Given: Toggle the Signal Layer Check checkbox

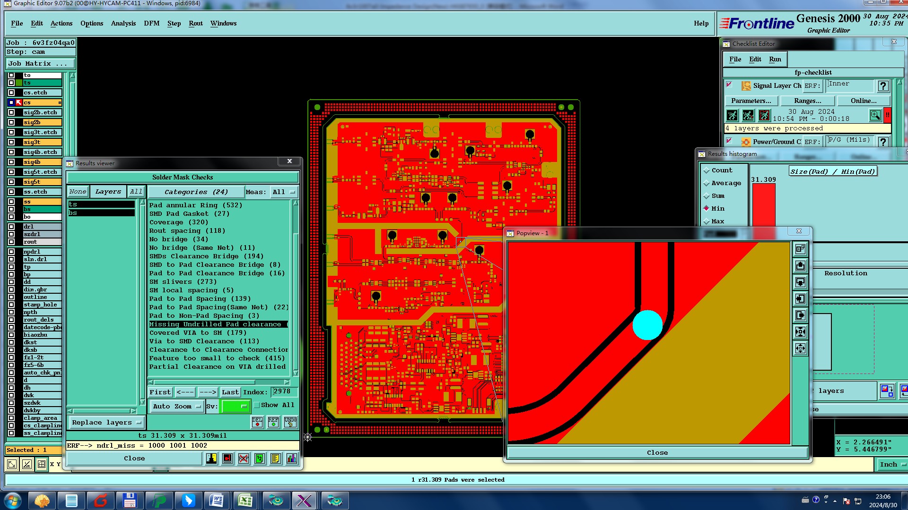Looking at the screenshot, I should pos(729,85).
